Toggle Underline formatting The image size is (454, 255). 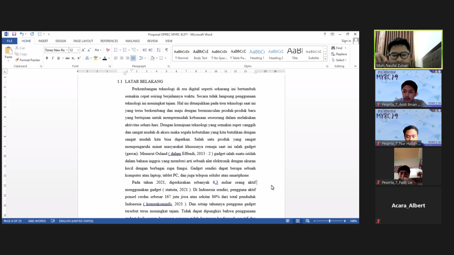[x=59, y=58]
